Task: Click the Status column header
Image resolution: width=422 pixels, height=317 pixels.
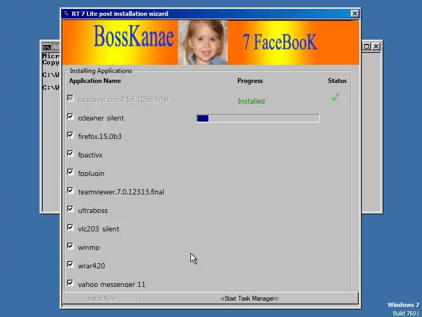Action: [x=337, y=81]
